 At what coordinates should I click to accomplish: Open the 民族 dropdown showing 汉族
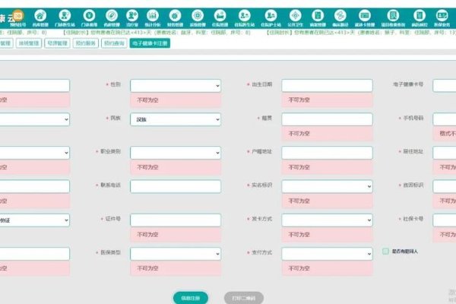(x=176, y=119)
